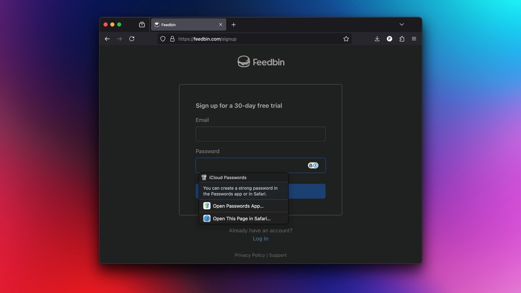The height and width of the screenshot is (293, 521).
Task: Click the tab overview icon beside the Feedbin tab
Action: pyautogui.click(x=142, y=25)
